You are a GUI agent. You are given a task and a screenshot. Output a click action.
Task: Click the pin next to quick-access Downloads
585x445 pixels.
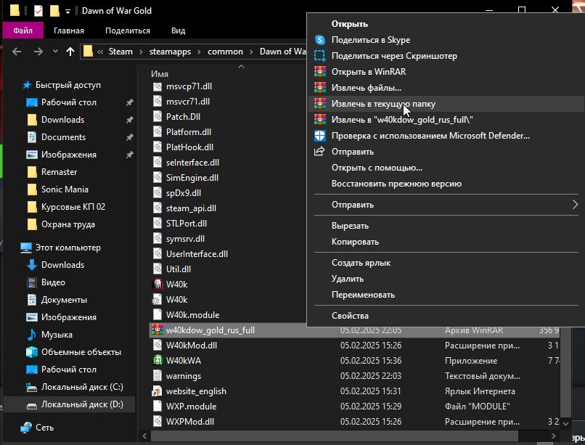[x=129, y=120]
